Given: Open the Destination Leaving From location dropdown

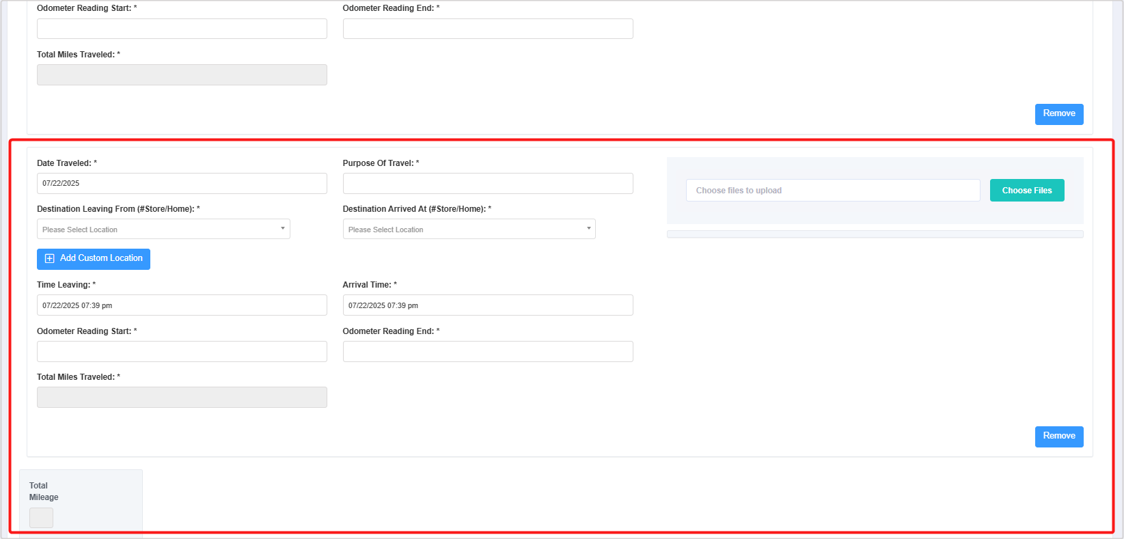Looking at the screenshot, I should pos(163,230).
